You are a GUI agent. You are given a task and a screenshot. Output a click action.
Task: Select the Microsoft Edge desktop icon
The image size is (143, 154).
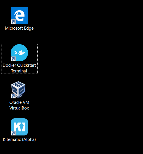[x=19, y=16]
